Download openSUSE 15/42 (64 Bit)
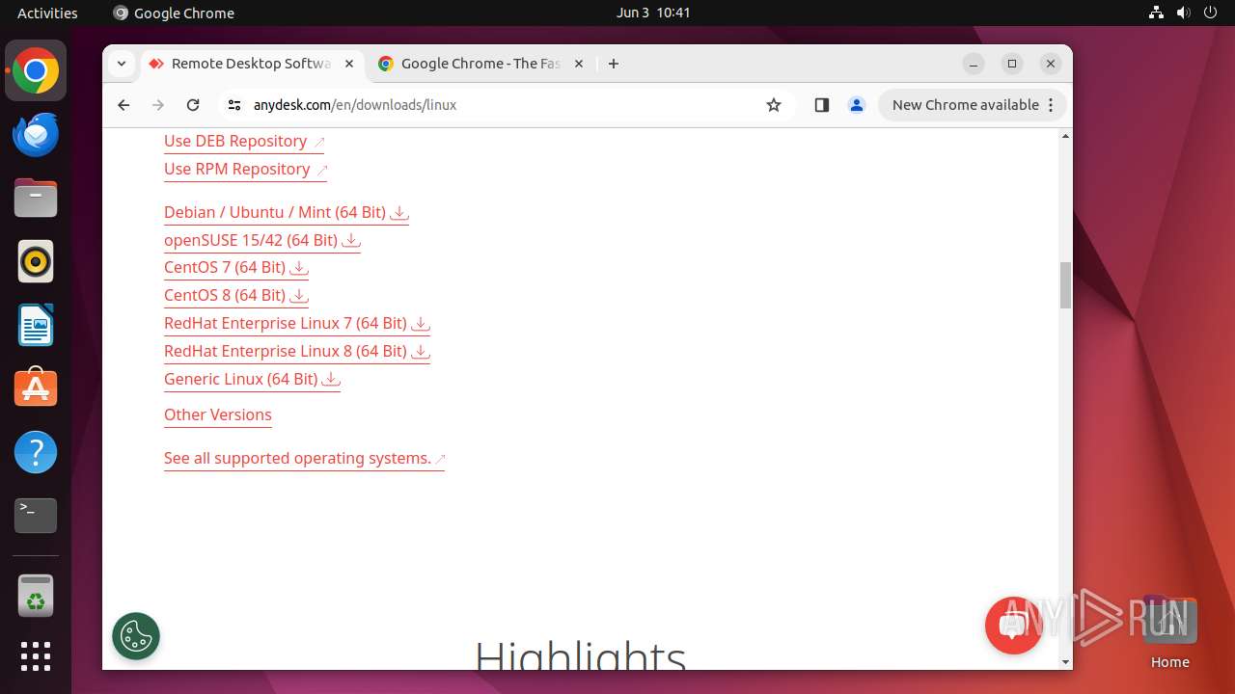The width and height of the screenshot is (1235, 694). [262, 240]
